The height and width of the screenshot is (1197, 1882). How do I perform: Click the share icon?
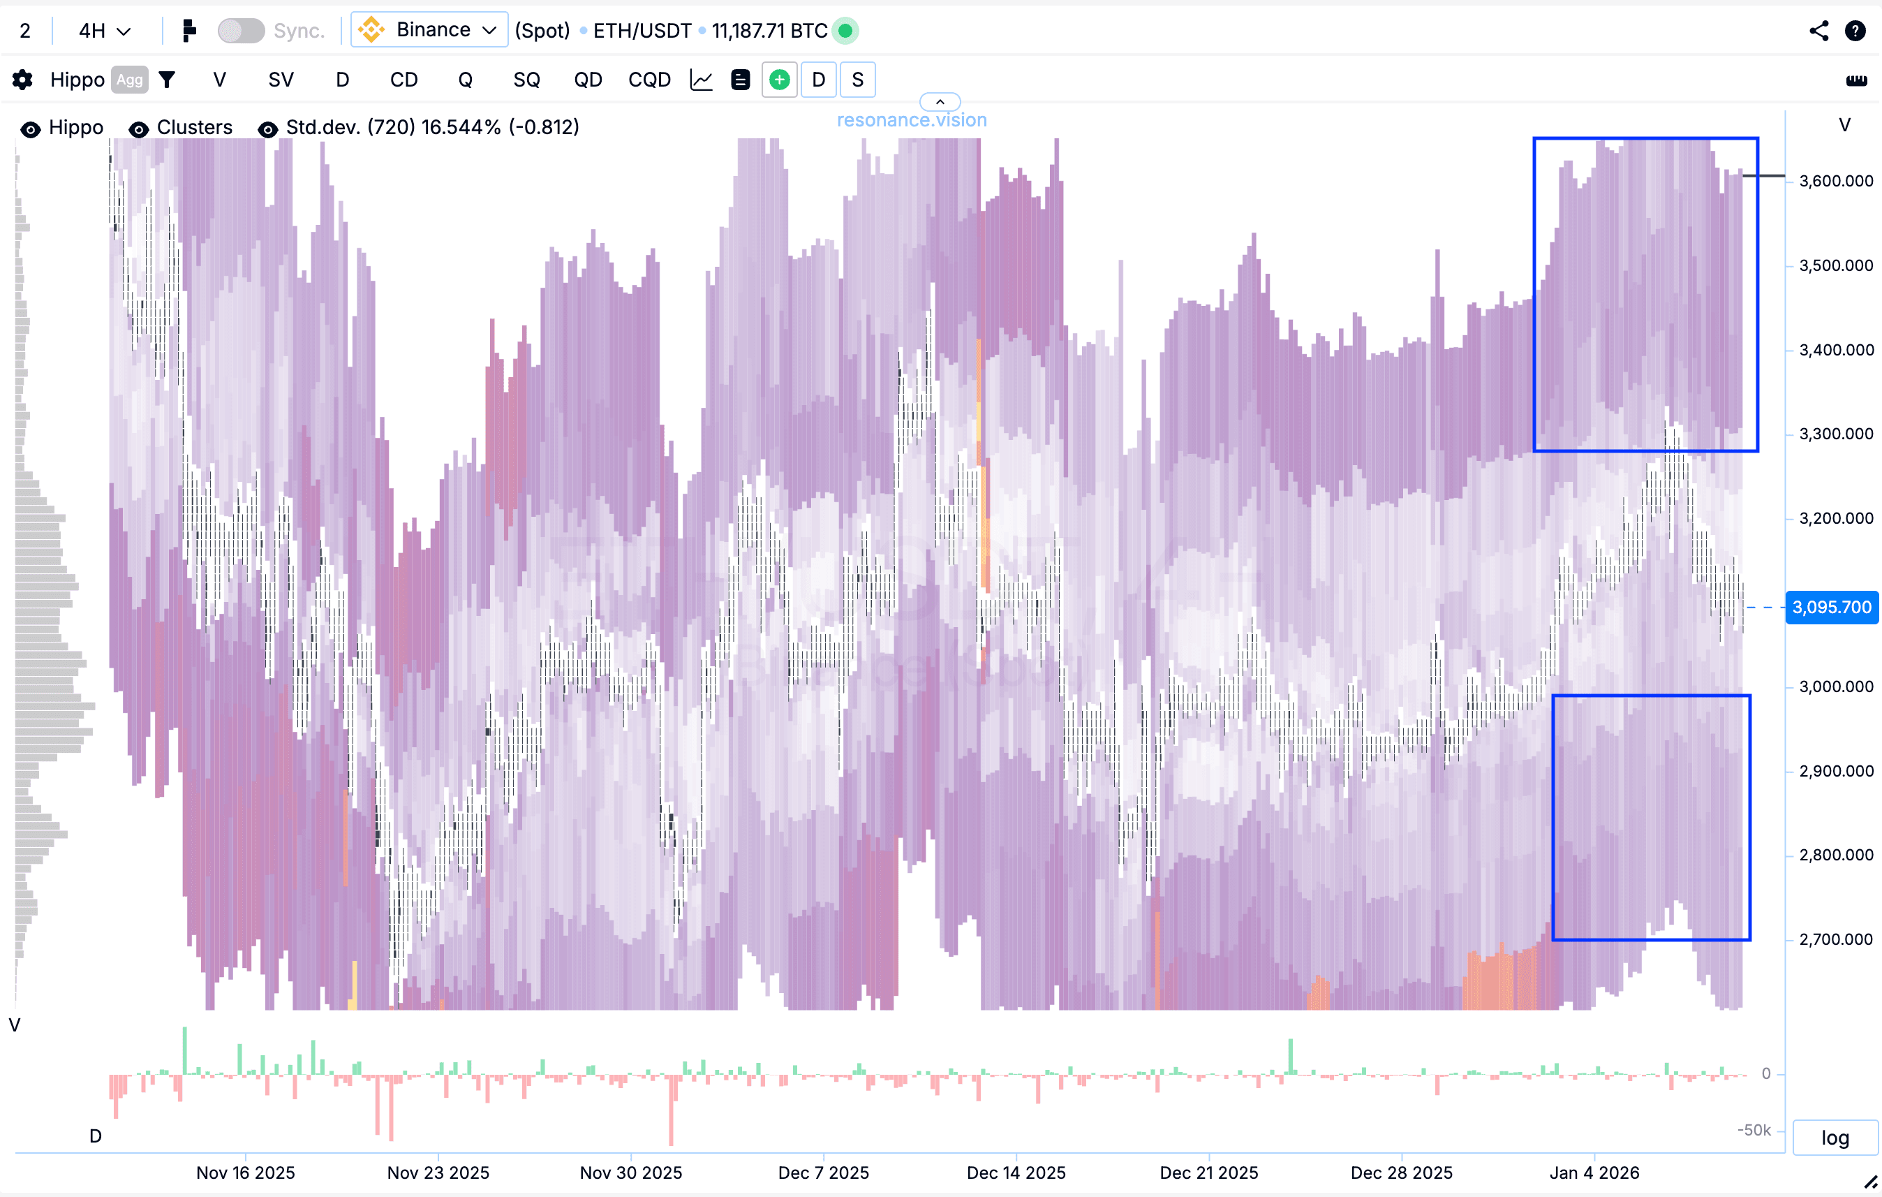click(1818, 31)
